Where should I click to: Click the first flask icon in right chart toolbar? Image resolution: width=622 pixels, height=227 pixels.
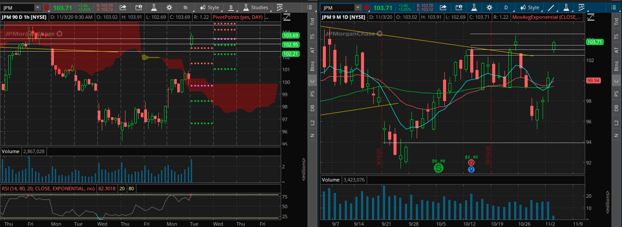474,8
